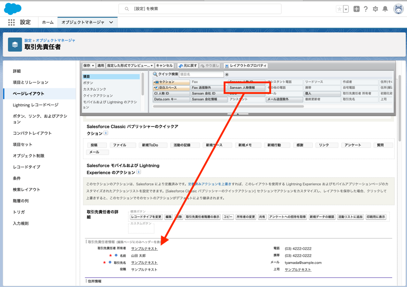The height and width of the screenshot is (287, 407).
Task: Click the 新規ToDo quick action
Action: pyautogui.click(x=153, y=145)
